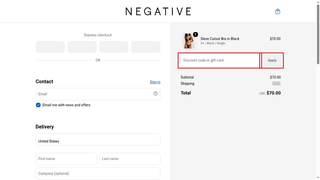Click the Sieve Cutout Bra in Black title
Viewport: 320px width, 180px height.
220,39
